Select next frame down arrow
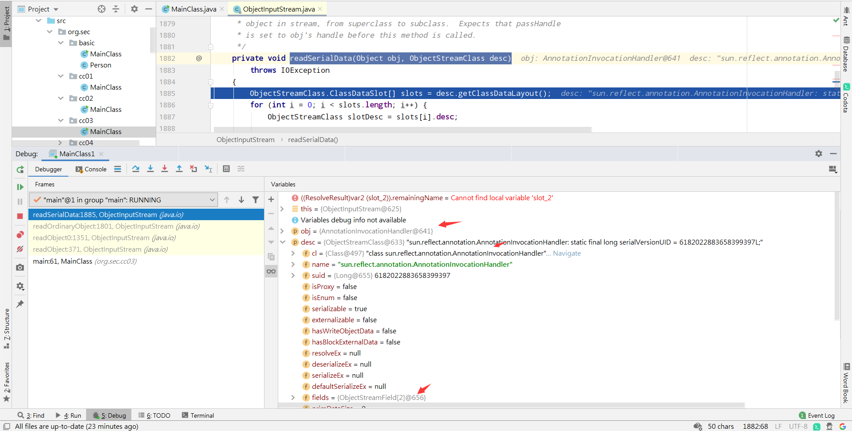Screen dimensions: 852x431 (x=241, y=200)
